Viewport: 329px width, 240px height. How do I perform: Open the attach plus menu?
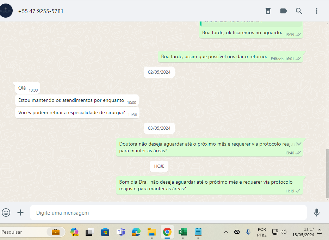tap(20, 213)
